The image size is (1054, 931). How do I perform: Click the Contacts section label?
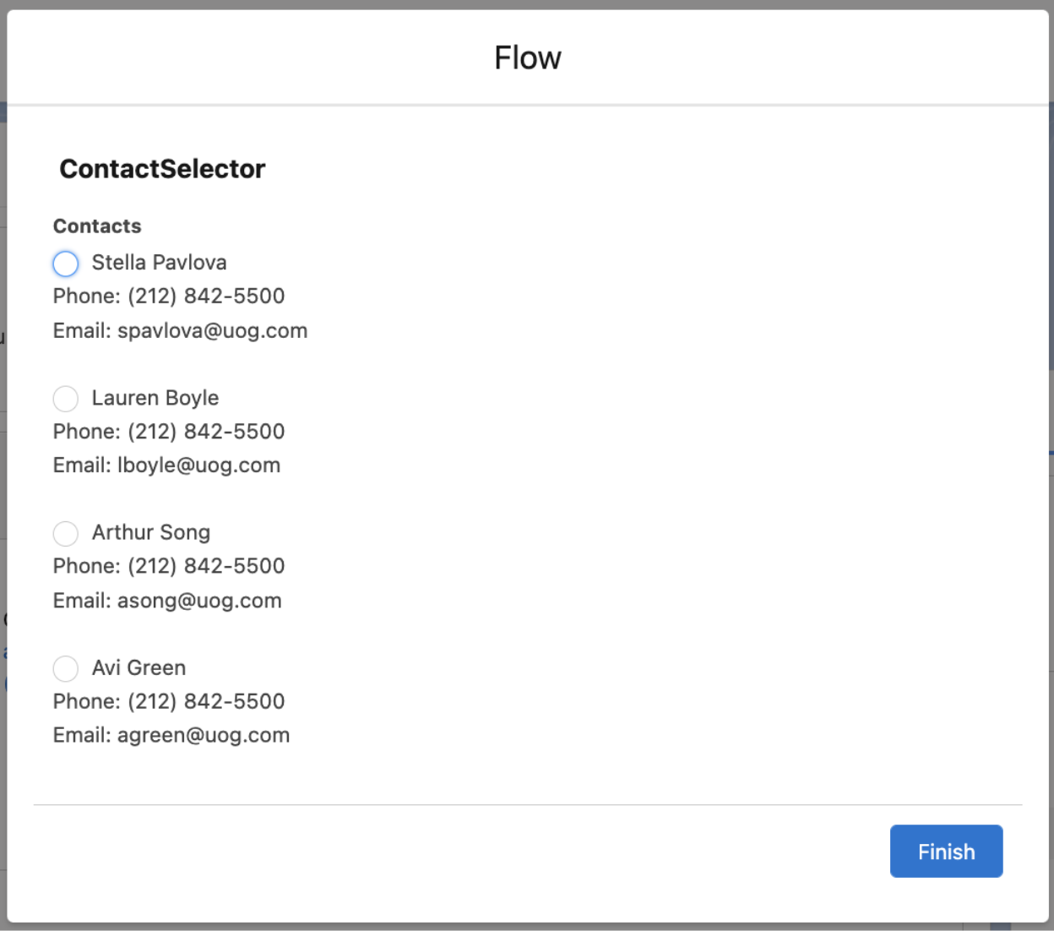coord(96,226)
